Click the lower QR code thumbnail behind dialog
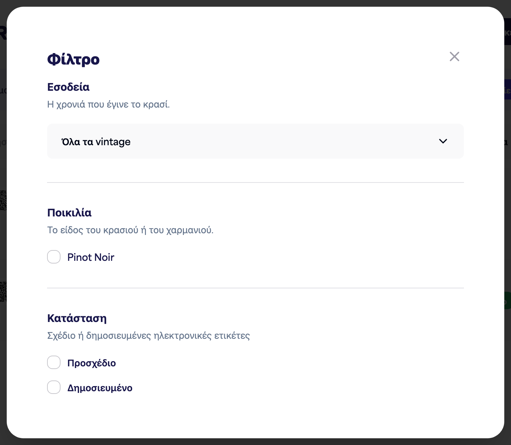This screenshot has width=511, height=445. click(x=3, y=291)
